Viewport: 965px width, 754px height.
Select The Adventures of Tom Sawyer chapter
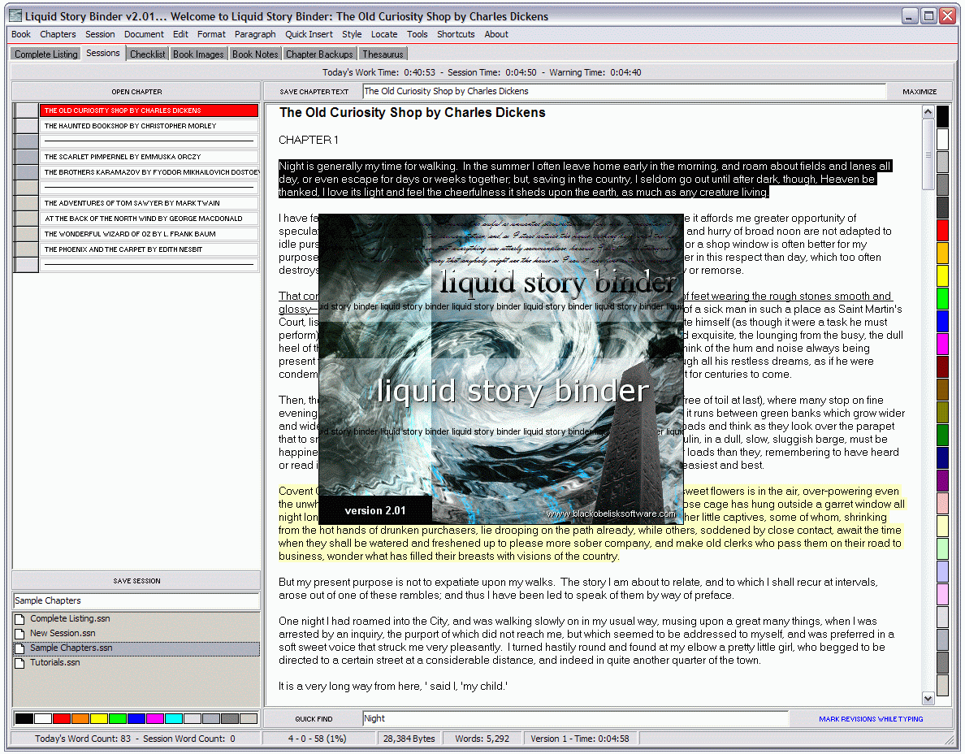[149, 203]
